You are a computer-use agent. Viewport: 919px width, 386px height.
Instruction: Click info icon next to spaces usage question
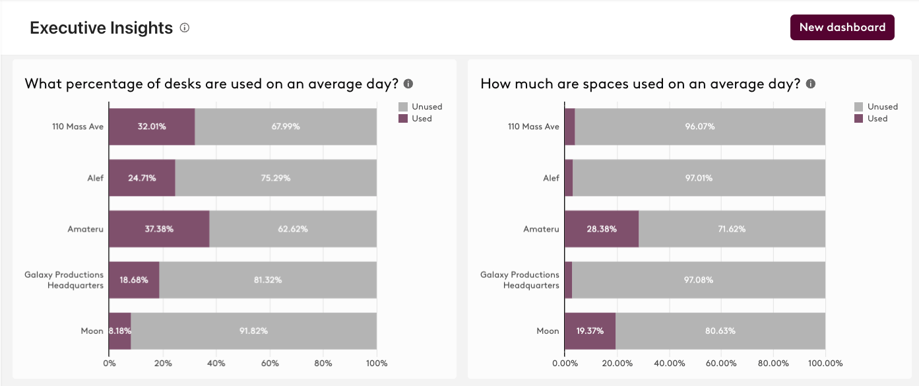coord(811,84)
